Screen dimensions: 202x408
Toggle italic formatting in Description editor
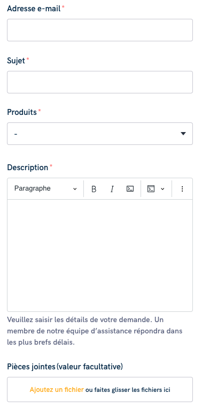click(x=112, y=189)
